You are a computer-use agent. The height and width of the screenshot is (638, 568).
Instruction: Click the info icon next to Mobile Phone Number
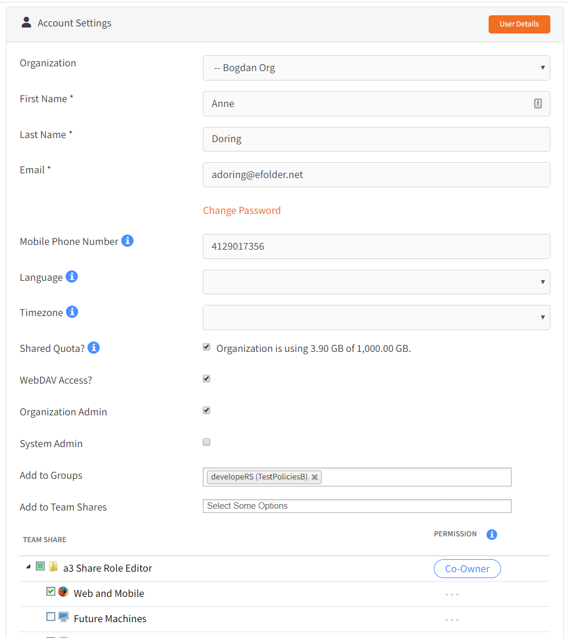pos(127,240)
